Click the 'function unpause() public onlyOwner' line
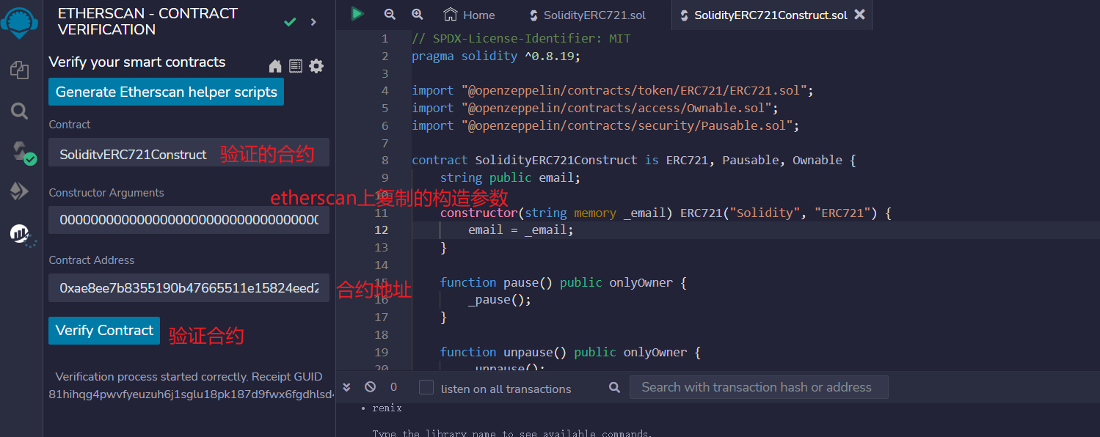The width and height of the screenshot is (1100, 437). pyautogui.click(x=570, y=352)
